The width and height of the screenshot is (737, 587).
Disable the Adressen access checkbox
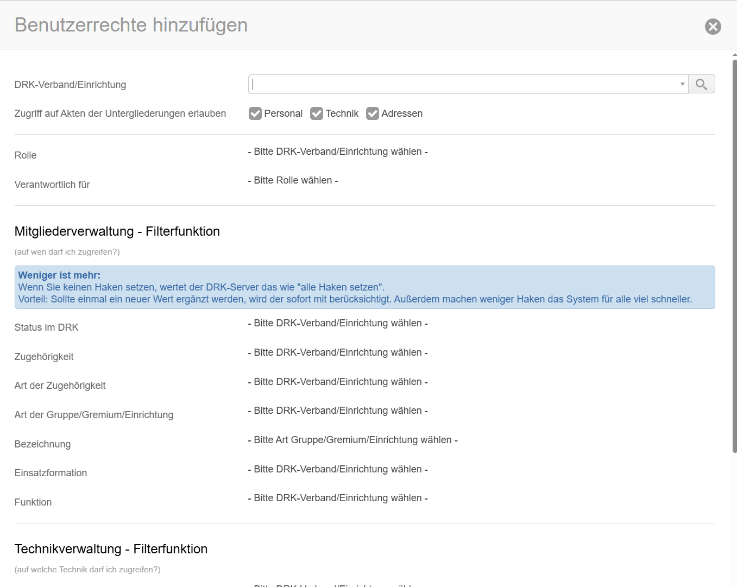pyautogui.click(x=373, y=113)
